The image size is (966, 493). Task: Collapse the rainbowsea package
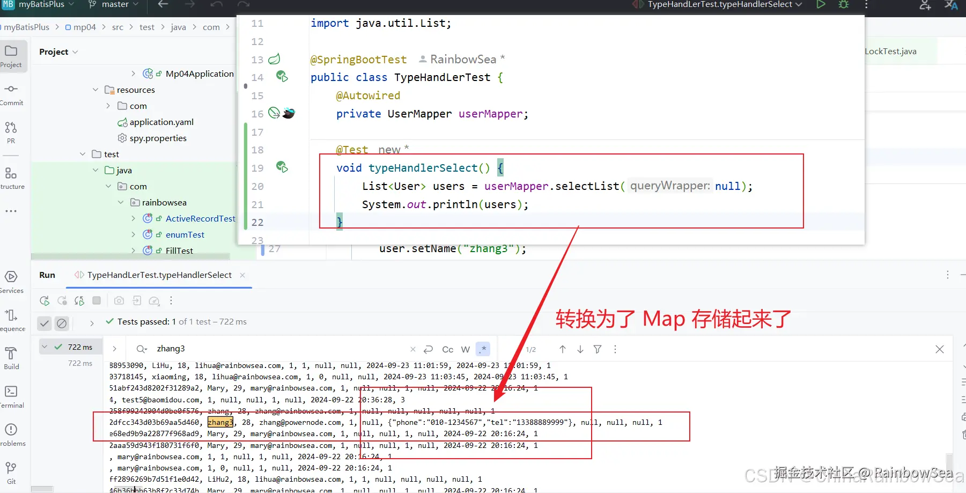point(121,202)
